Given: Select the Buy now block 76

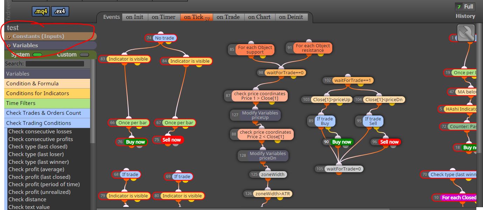Looking at the screenshot, I should click(x=132, y=142).
